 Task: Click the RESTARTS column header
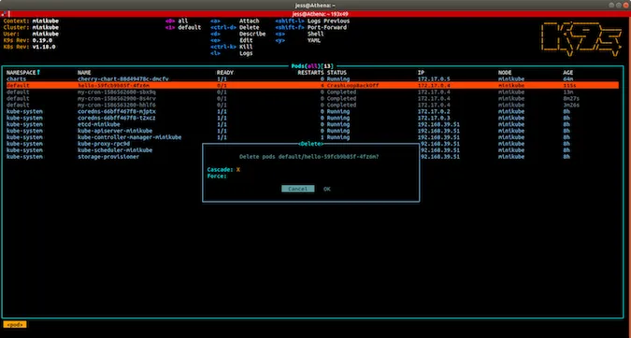pyautogui.click(x=310, y=73)
